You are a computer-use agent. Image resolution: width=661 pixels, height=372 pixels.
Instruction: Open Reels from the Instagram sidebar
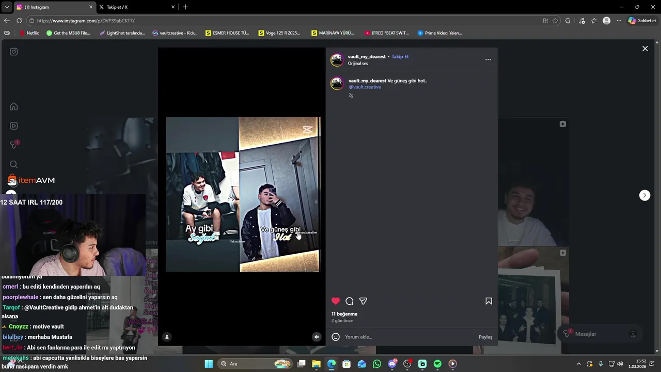(x=14, y=126)
